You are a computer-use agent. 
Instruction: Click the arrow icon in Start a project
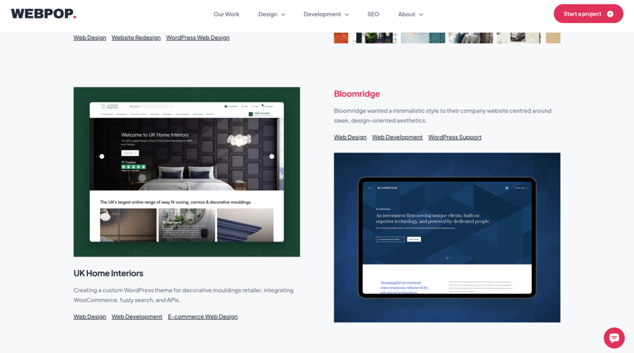610,14
